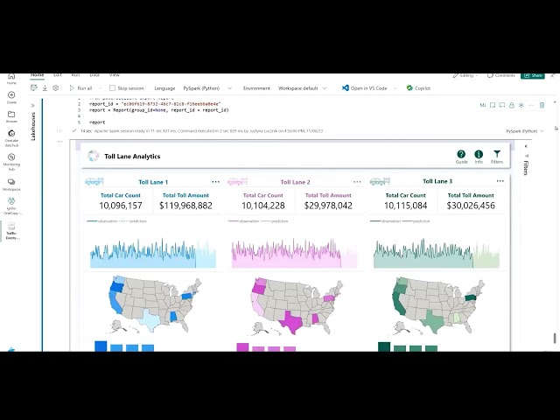This screenshot has width=560, height=420.
Task: Open Toll Lane 3 more options ellipsis
Action: (x=500, y=181)
